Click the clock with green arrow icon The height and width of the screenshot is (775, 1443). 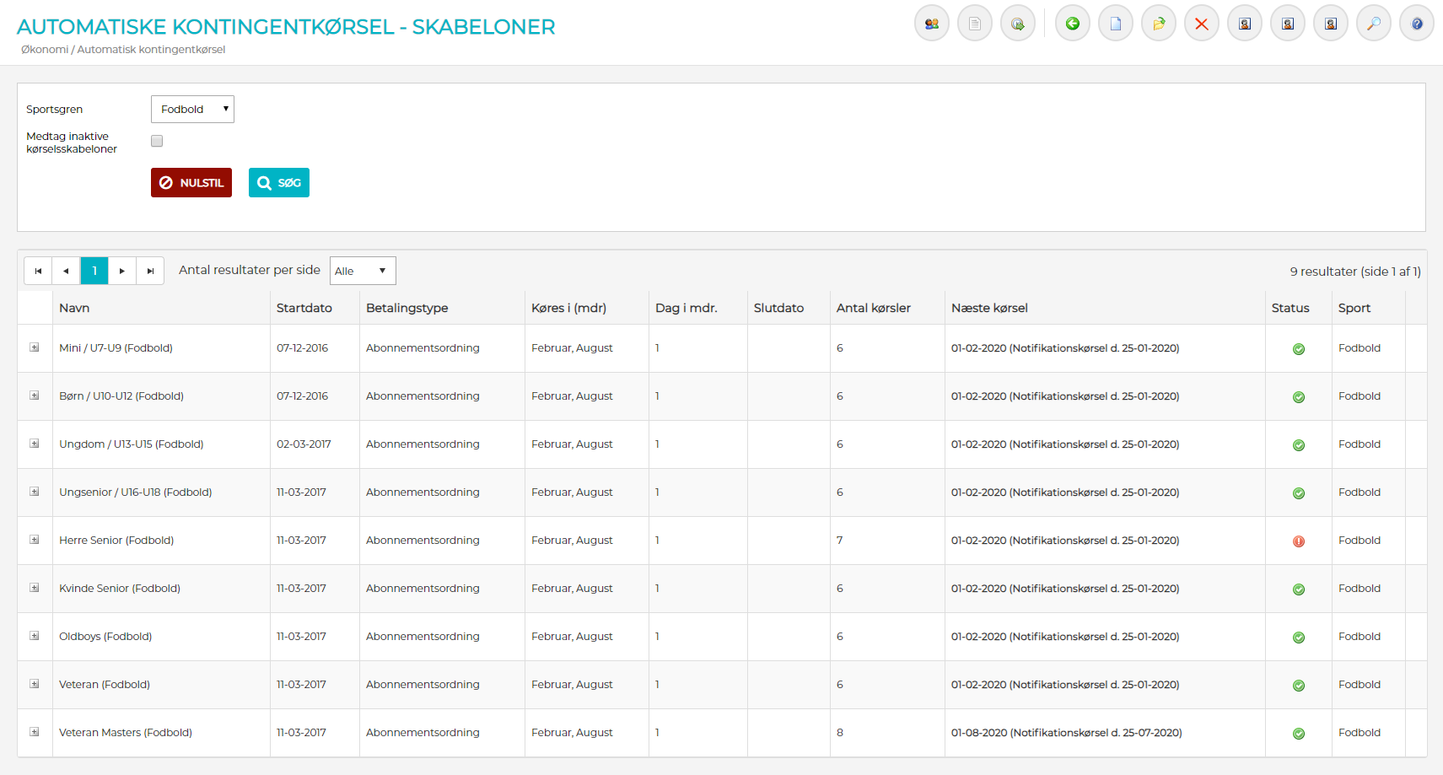point(1017,24)
